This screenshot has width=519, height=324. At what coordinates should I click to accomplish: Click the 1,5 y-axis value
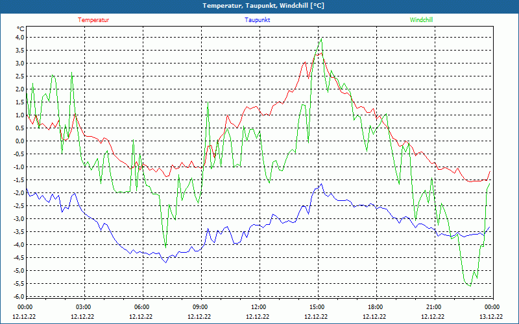(x=20, y=102)
